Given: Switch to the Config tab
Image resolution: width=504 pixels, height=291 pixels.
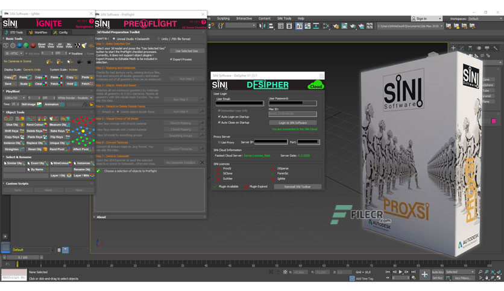Looking at the screenshot, I should [60, 32].
